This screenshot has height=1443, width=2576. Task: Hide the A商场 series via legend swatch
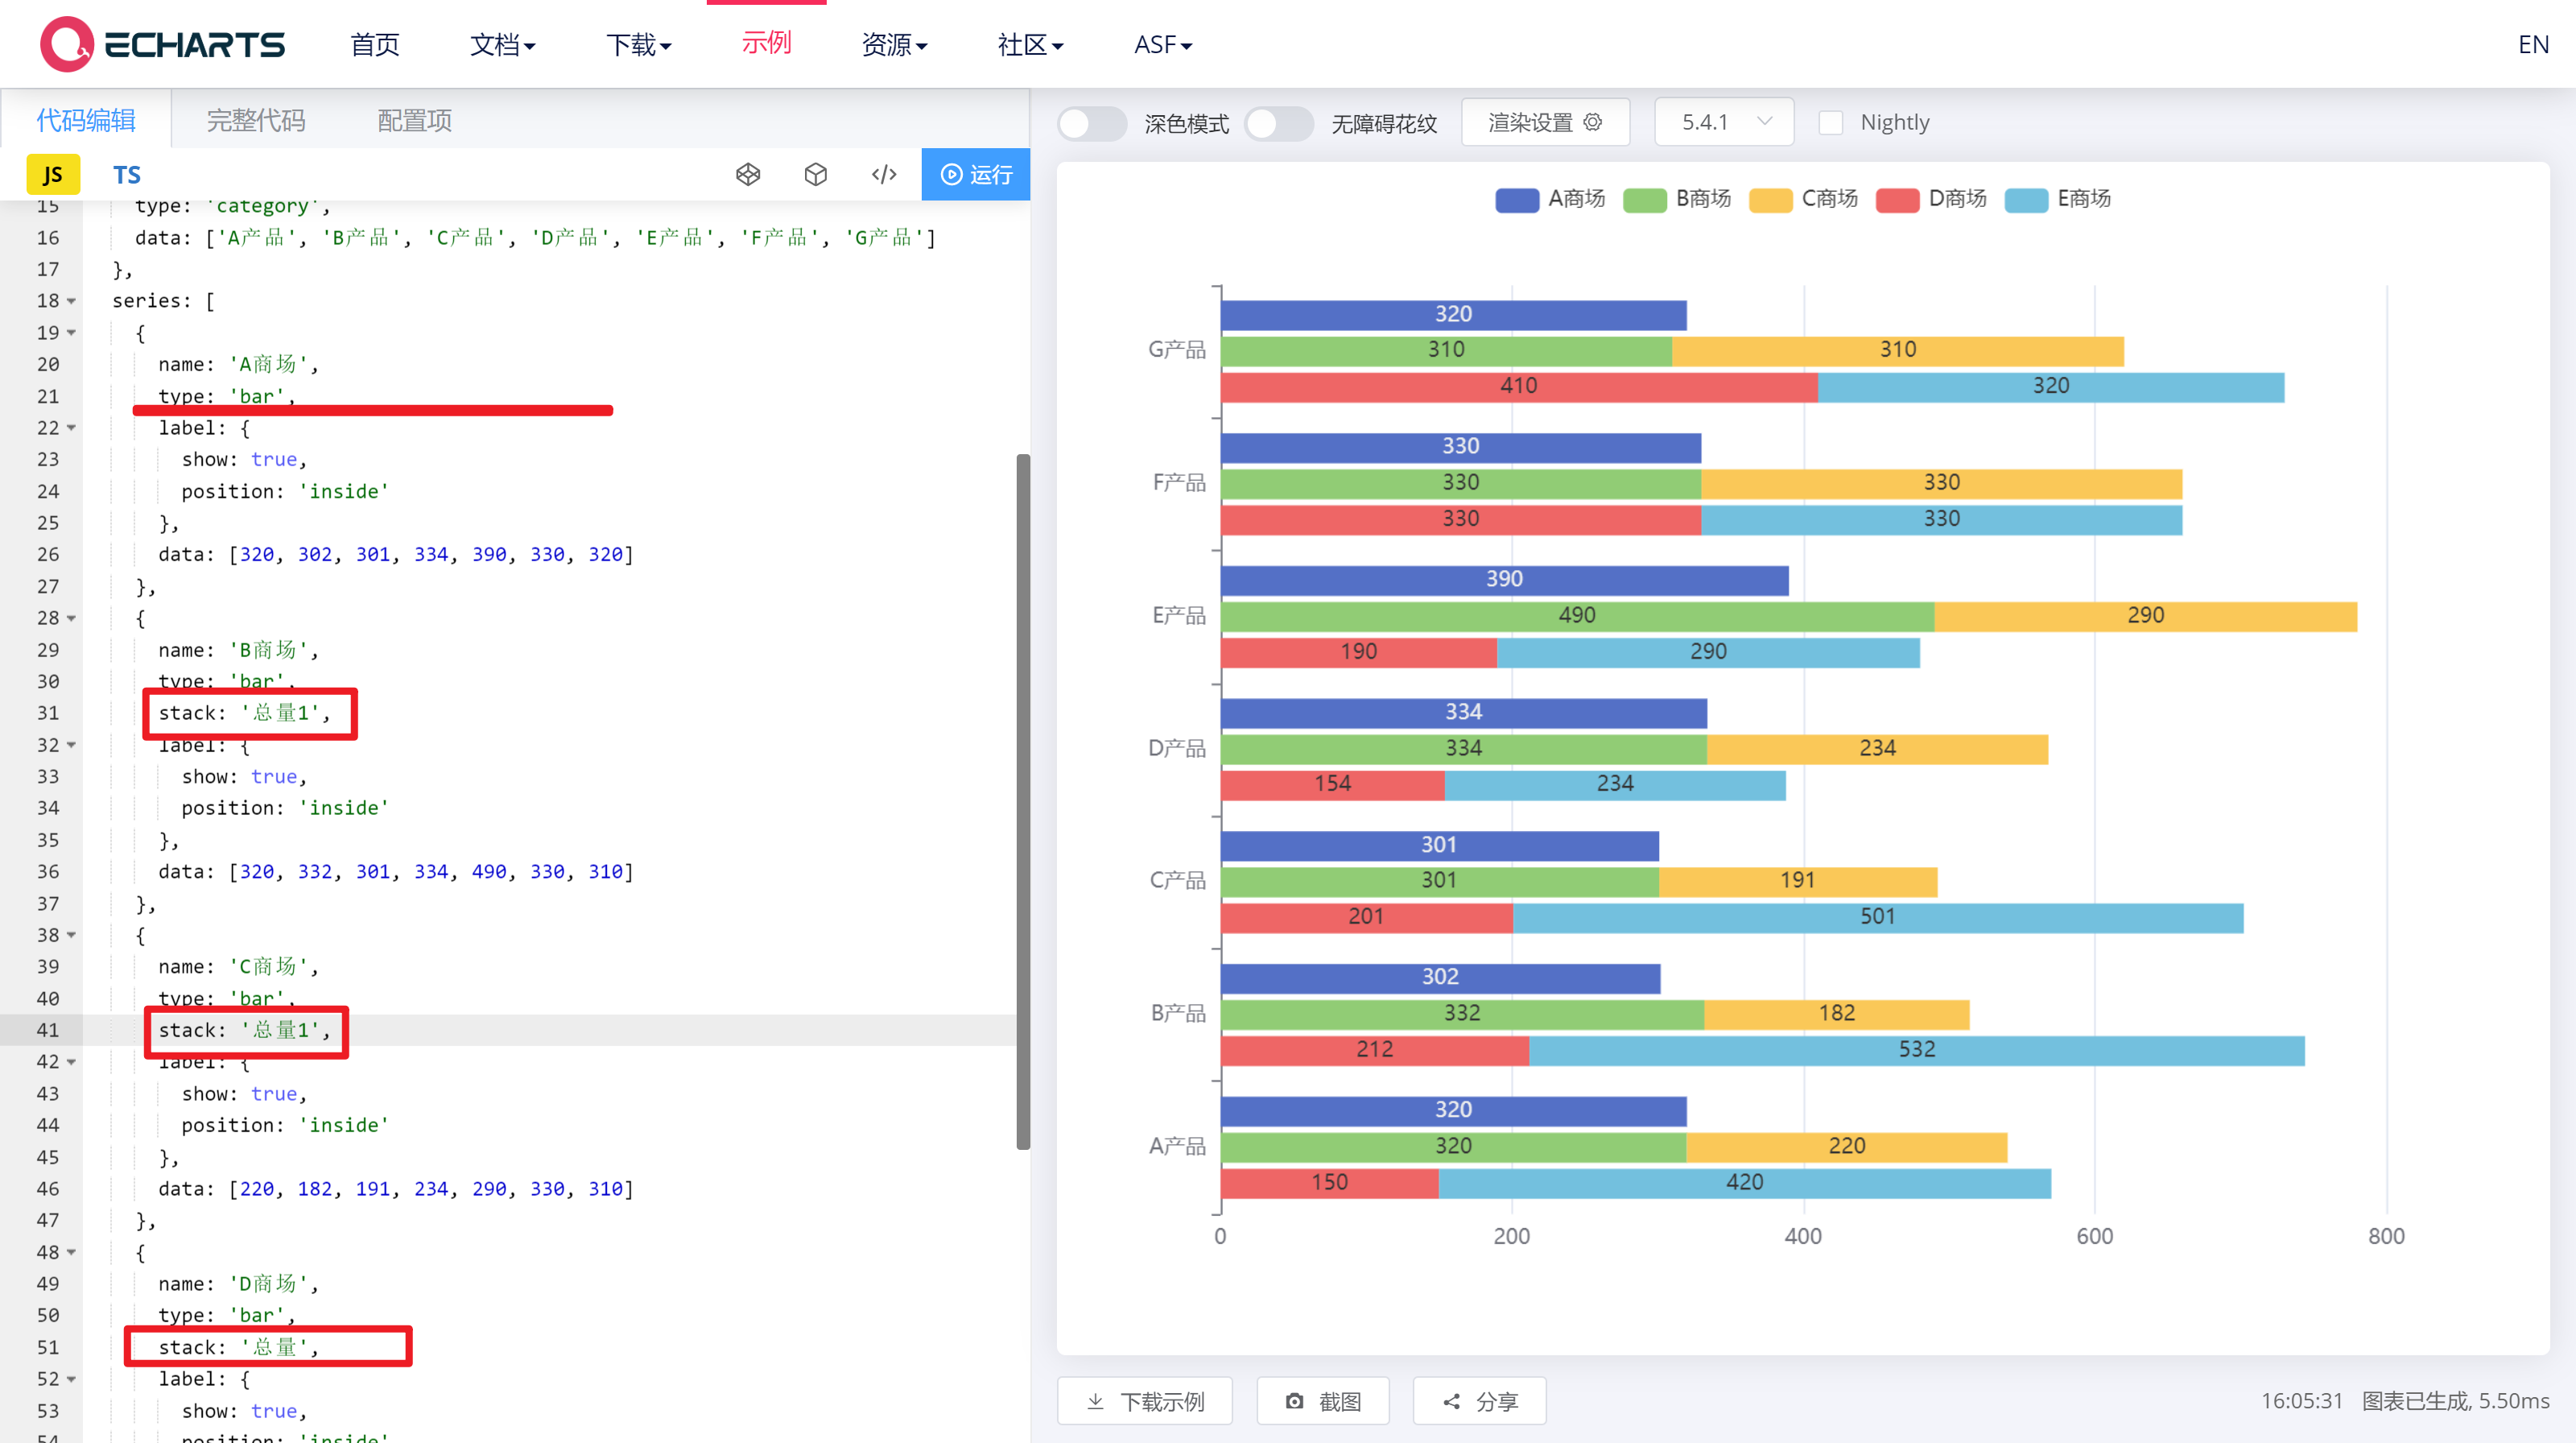point(1517,199)
